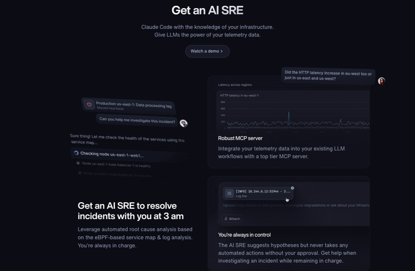This screenshot has width=415, height=271.
Task: Click the Attach button
Action: click(232, 219)
